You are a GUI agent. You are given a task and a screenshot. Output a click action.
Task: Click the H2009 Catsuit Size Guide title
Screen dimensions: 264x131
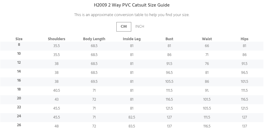132,5
